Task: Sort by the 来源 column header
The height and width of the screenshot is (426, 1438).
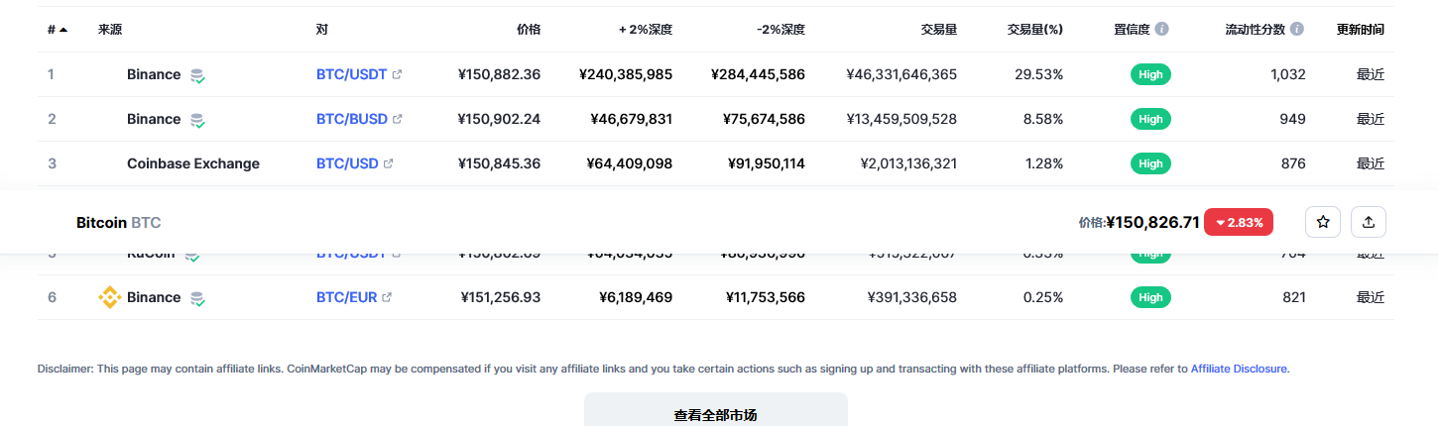Action: (x=110, y=30)
